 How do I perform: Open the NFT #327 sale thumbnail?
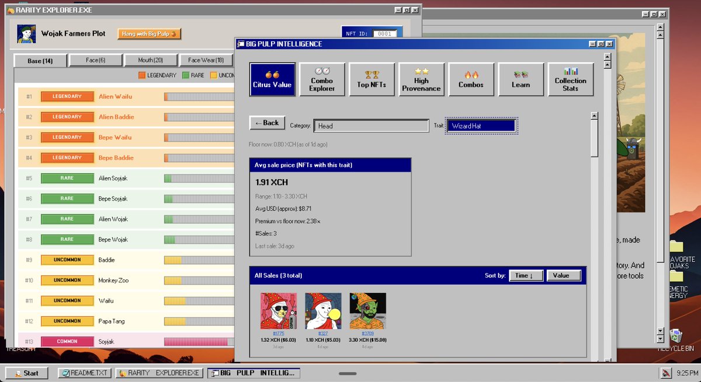[x=323, y=311]
